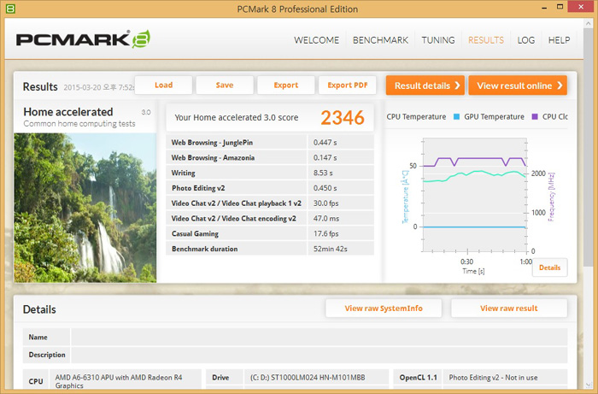Click the 52min 42s value
The width and height of the screenshot is (598, 394).
point(331,249)
